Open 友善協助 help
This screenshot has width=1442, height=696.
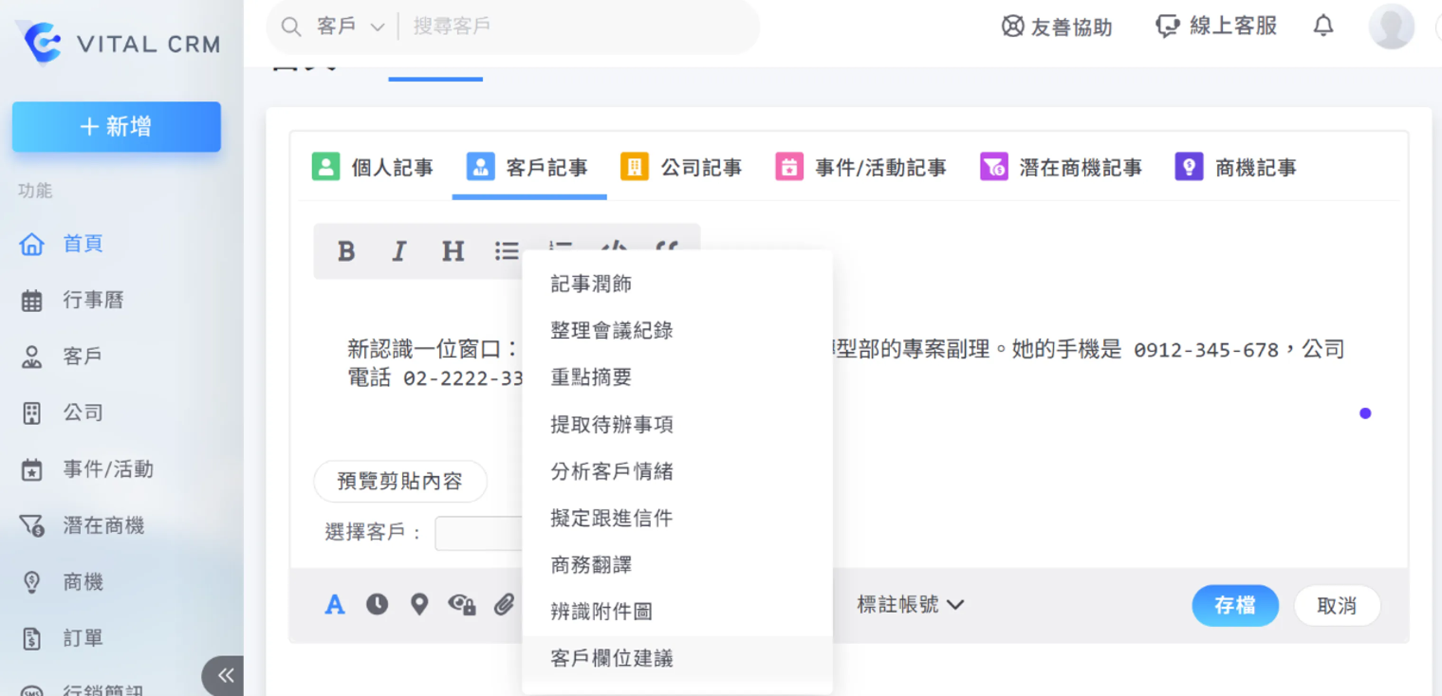[x=1057, y=26]
